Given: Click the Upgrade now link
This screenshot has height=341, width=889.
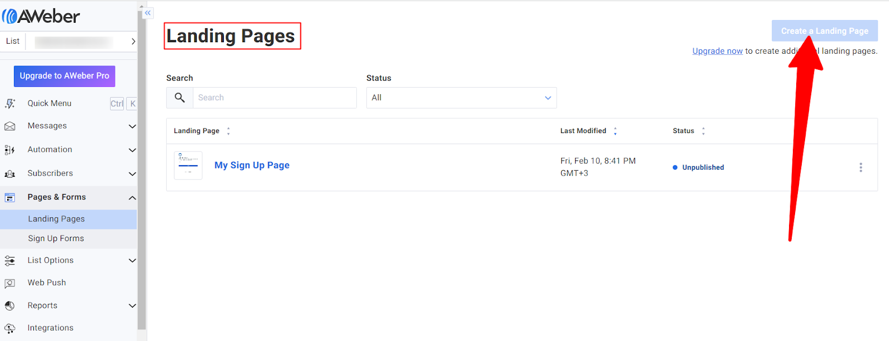Looking at the screenshot, I should 717,51.
